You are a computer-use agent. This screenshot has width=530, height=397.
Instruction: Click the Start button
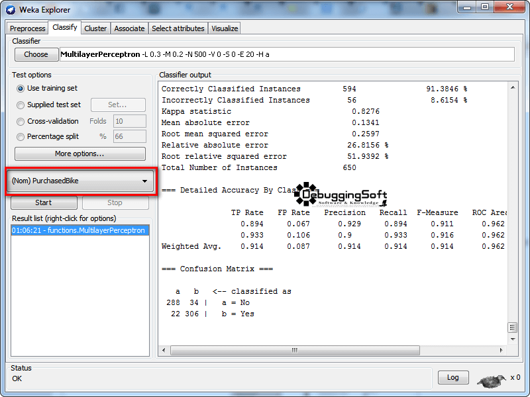click(x=44, y=202)
